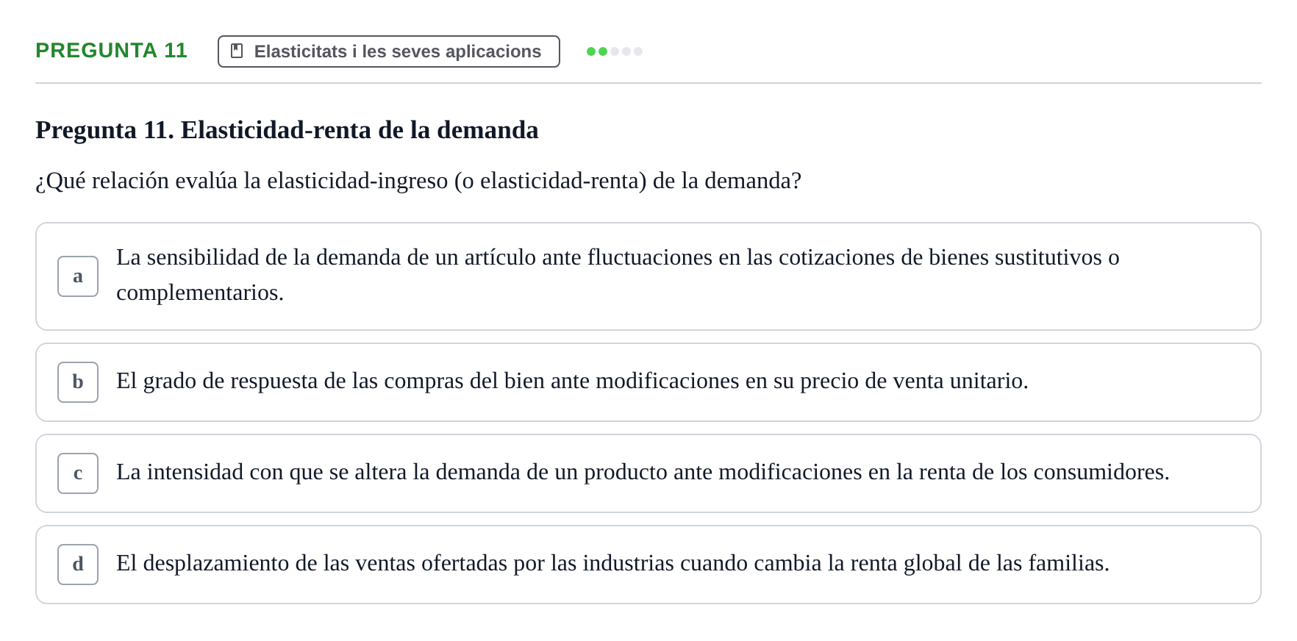Click the difficulty dots indicator
1297x641 pixels.
point(615,51)
